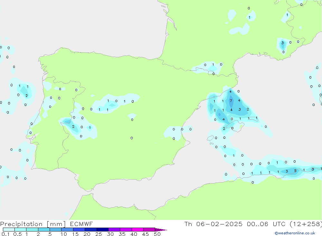Screen dimensions: 322x236
Task: Click the 45–50 mm legend color swatch
Action: tap(149, 230)
